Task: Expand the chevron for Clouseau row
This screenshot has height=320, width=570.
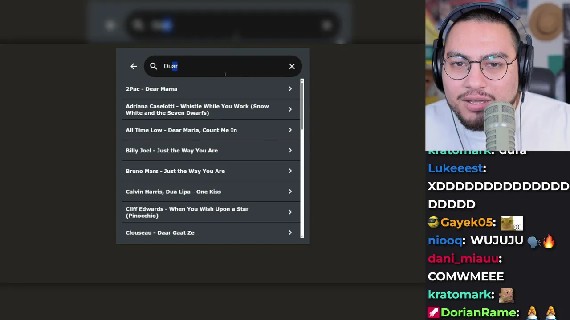Action: pyautogui.click(x=290, y=232)
